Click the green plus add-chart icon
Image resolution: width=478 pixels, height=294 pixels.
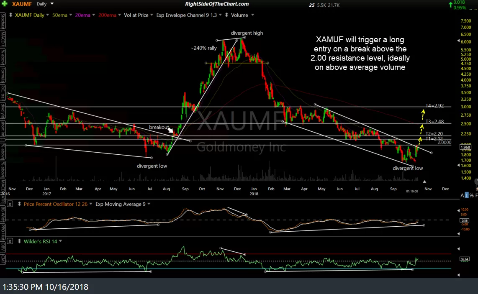[5, 4]
